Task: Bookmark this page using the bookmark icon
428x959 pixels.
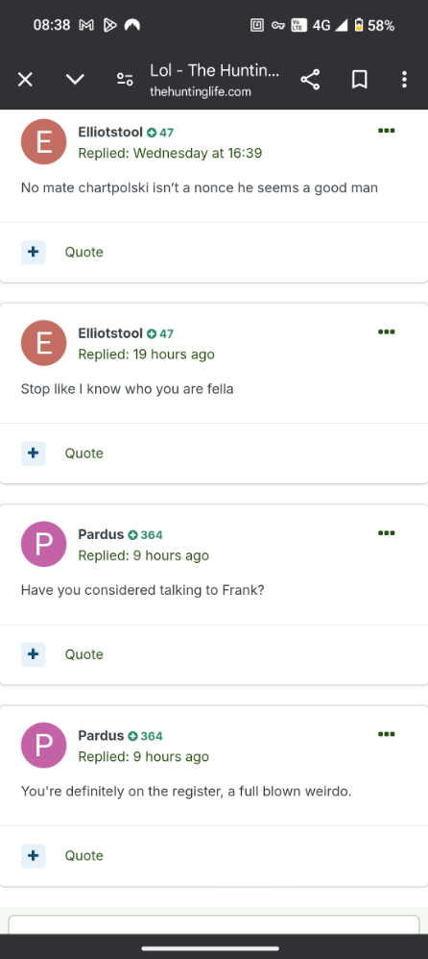Action: pos(360,80)
